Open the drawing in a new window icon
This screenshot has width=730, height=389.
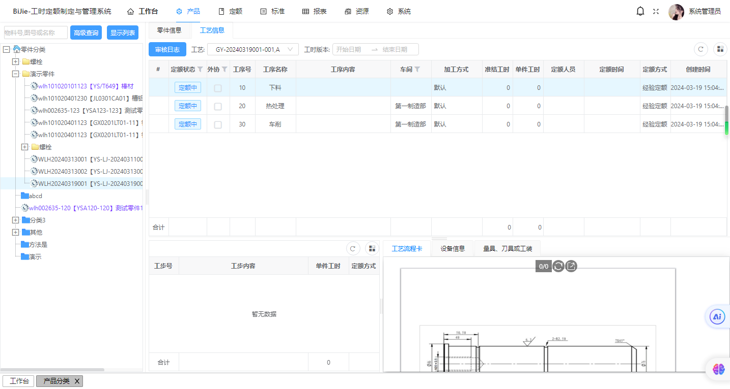[571, 266]
